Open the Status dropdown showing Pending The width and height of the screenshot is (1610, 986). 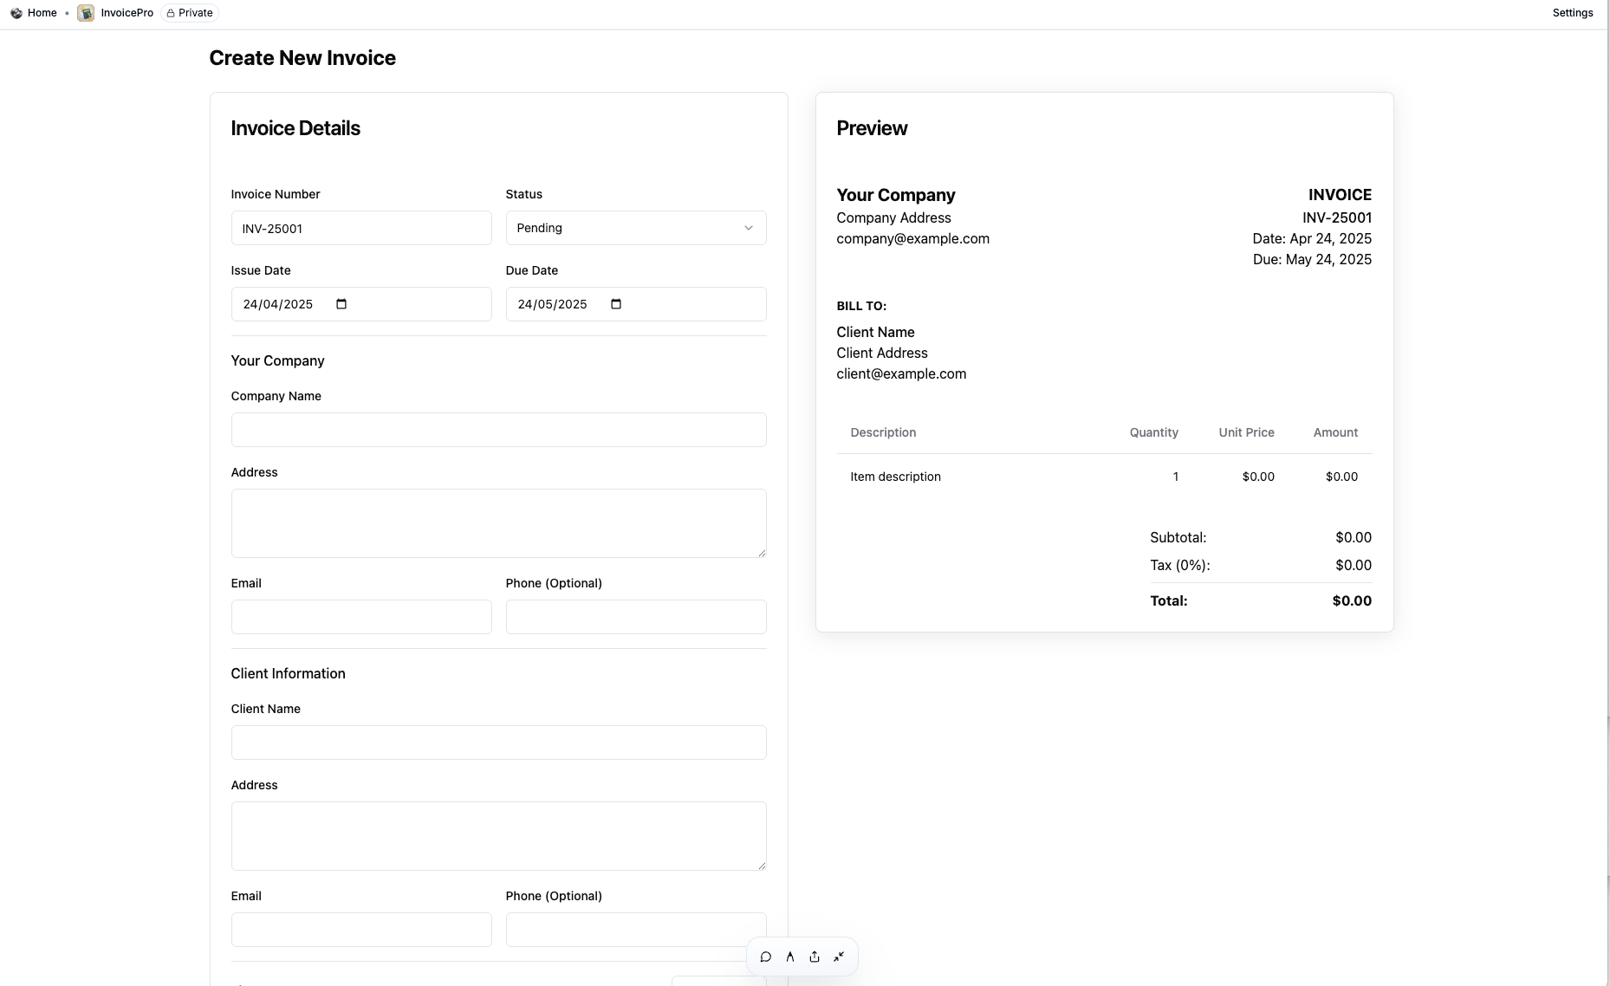point(636,228)
